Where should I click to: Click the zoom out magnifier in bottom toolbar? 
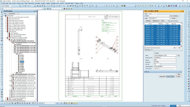[22, 103]
